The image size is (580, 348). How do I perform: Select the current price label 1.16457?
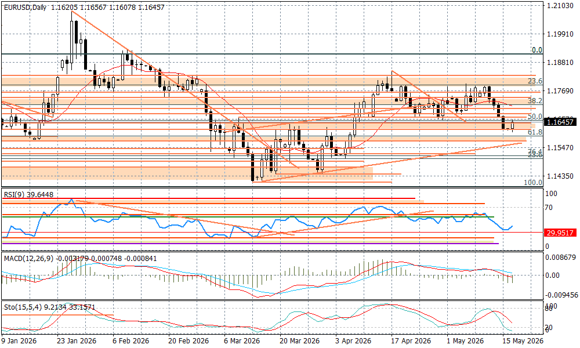click(x=560, y=122)
